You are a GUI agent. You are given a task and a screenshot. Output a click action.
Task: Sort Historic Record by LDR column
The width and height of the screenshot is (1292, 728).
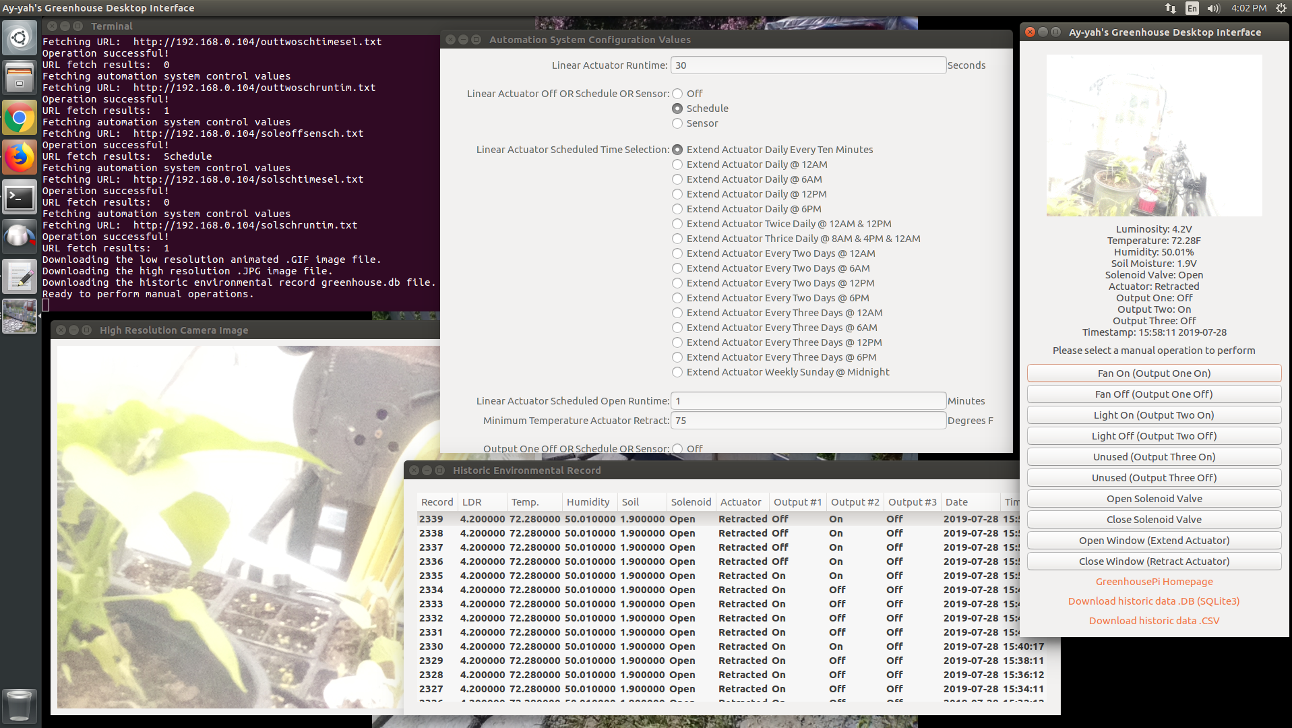pyautogui.click(x=482, y=502)
